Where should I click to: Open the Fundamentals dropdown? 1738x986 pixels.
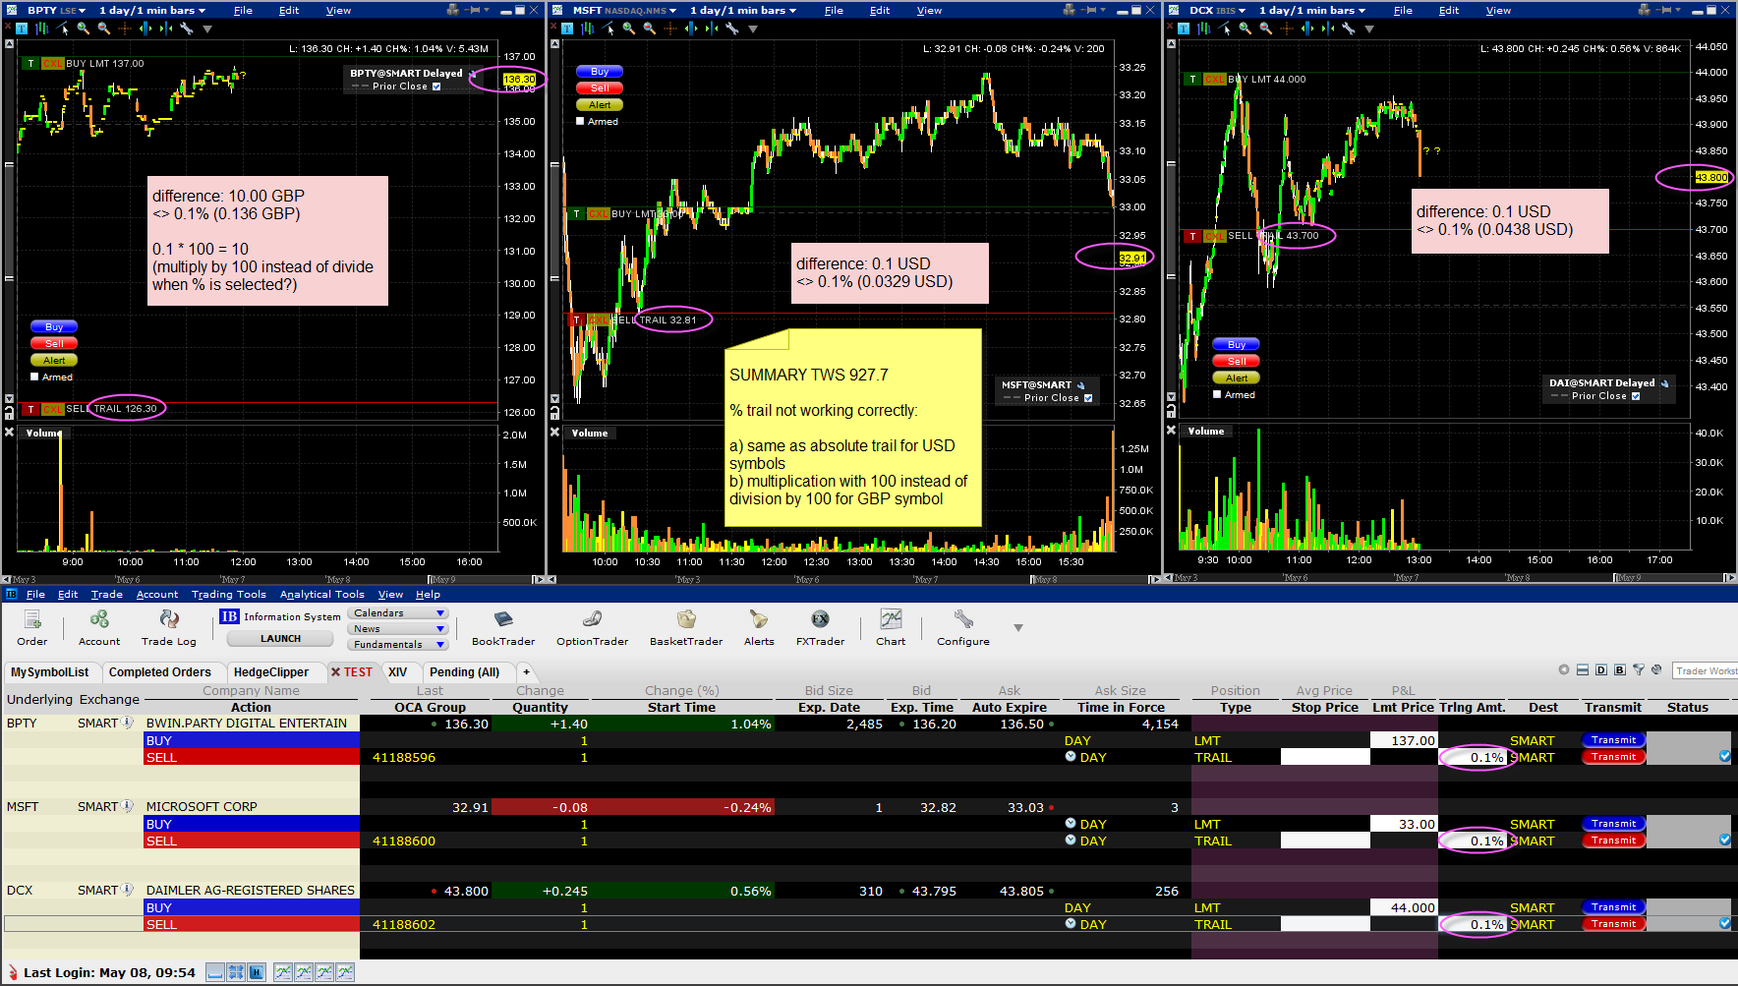[398, 645]
